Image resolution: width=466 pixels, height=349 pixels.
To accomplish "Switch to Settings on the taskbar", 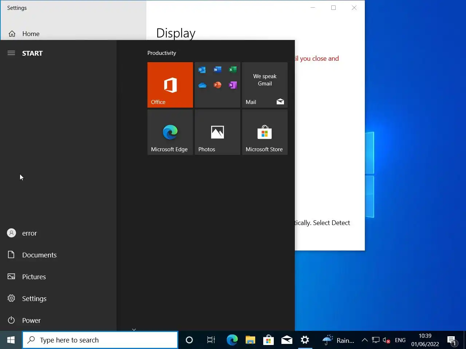I will 305,340.
